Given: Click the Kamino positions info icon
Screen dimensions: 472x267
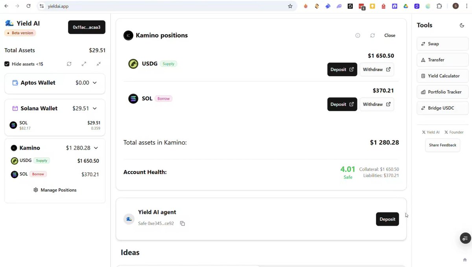Looking at the screenshot, I should point(358,35).
